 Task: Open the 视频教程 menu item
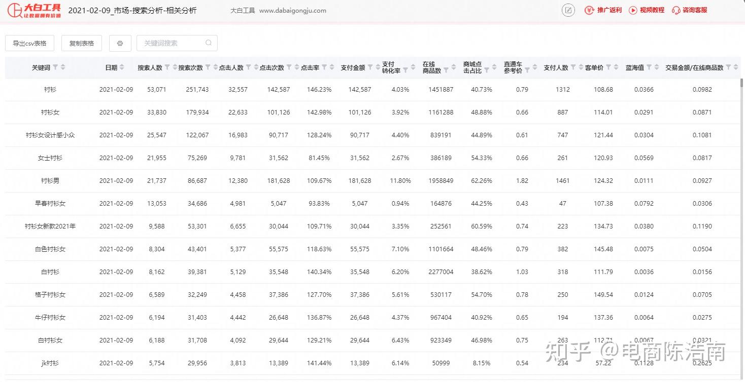647,10
